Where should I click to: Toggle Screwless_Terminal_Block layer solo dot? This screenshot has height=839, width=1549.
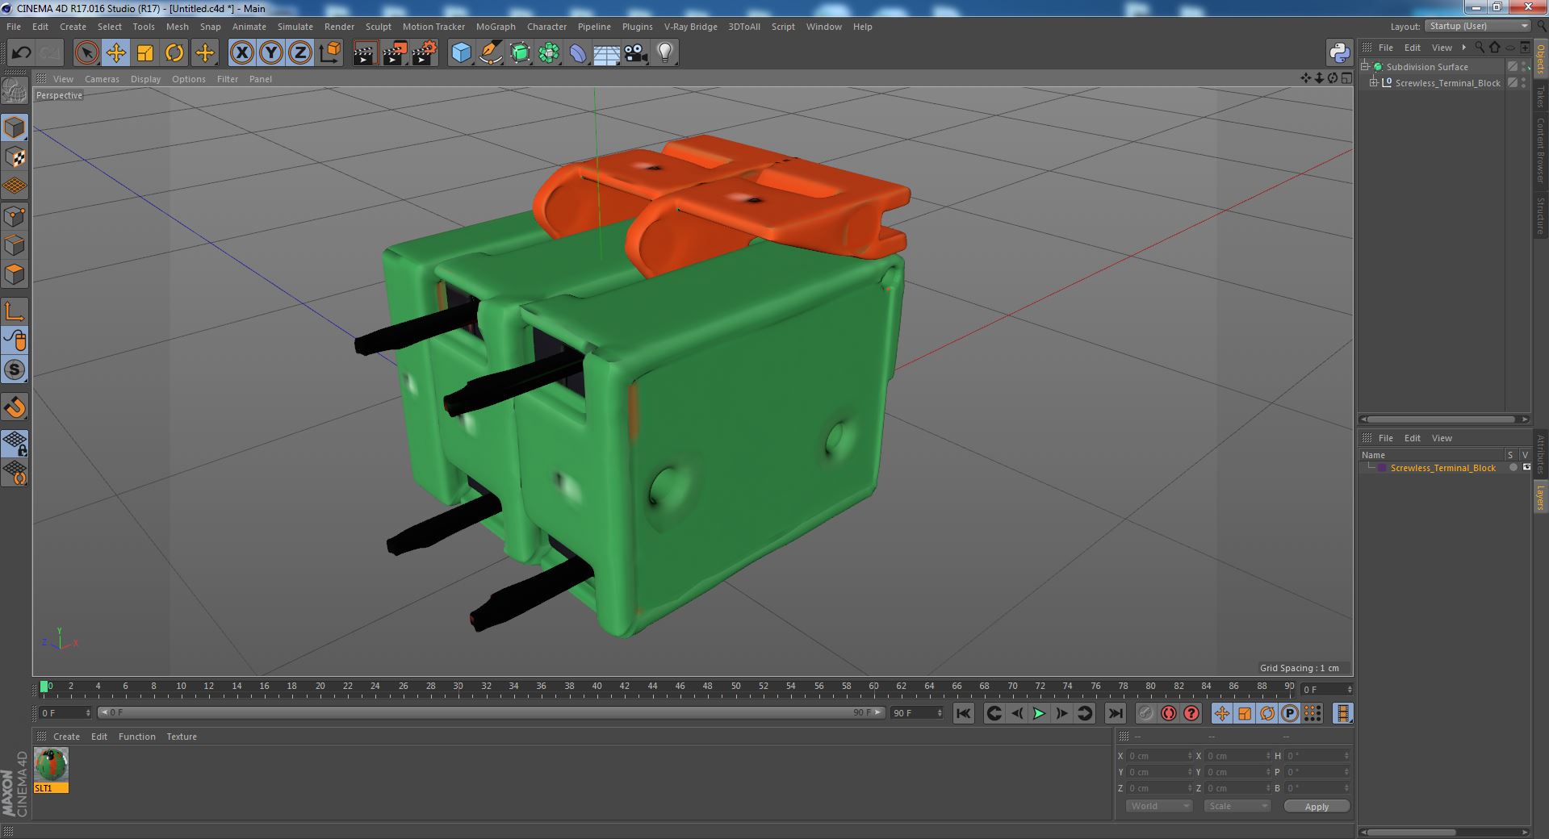pos(1513,468)
